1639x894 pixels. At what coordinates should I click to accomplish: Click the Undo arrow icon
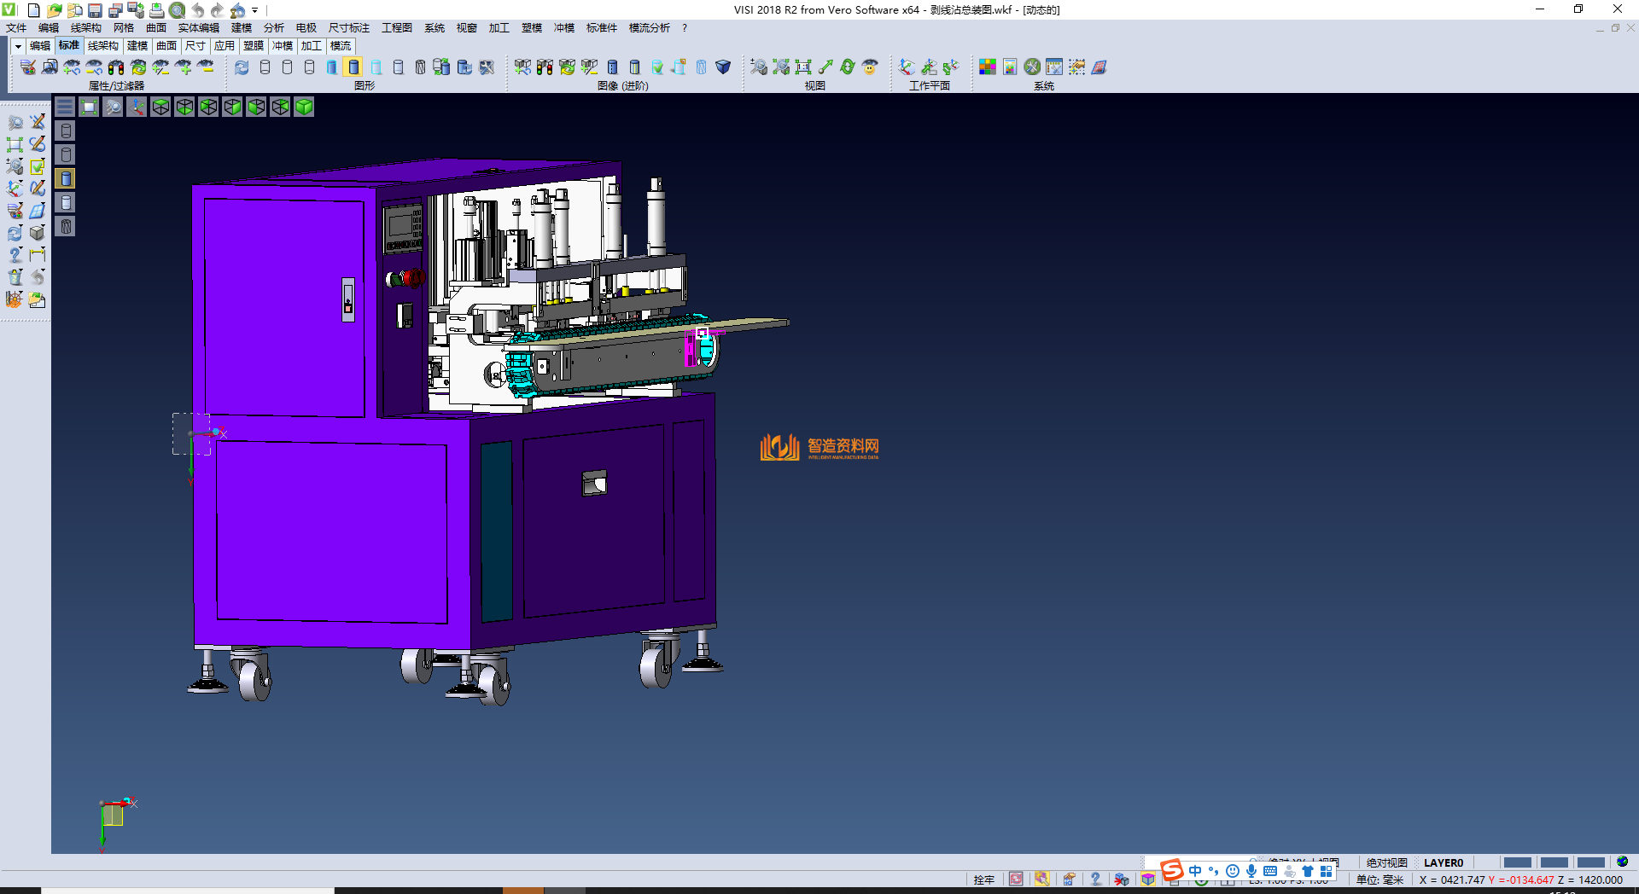(198, 10)
